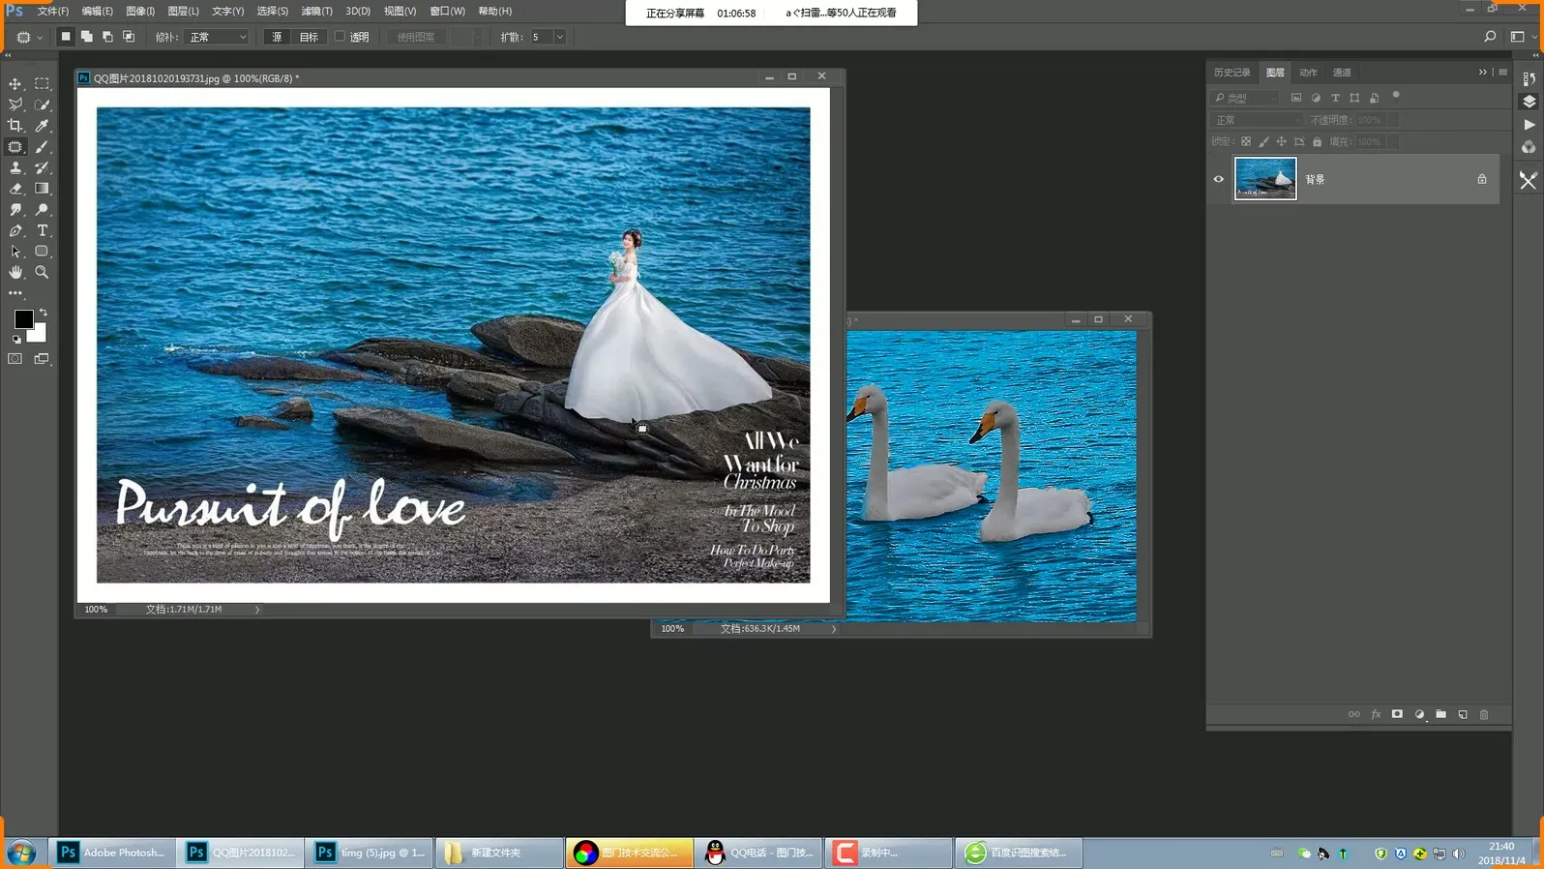Hide the 背景 layer with eye icon
Image resolution: width=1544 pixels, height=869 pixels.
coord(1219,179)
